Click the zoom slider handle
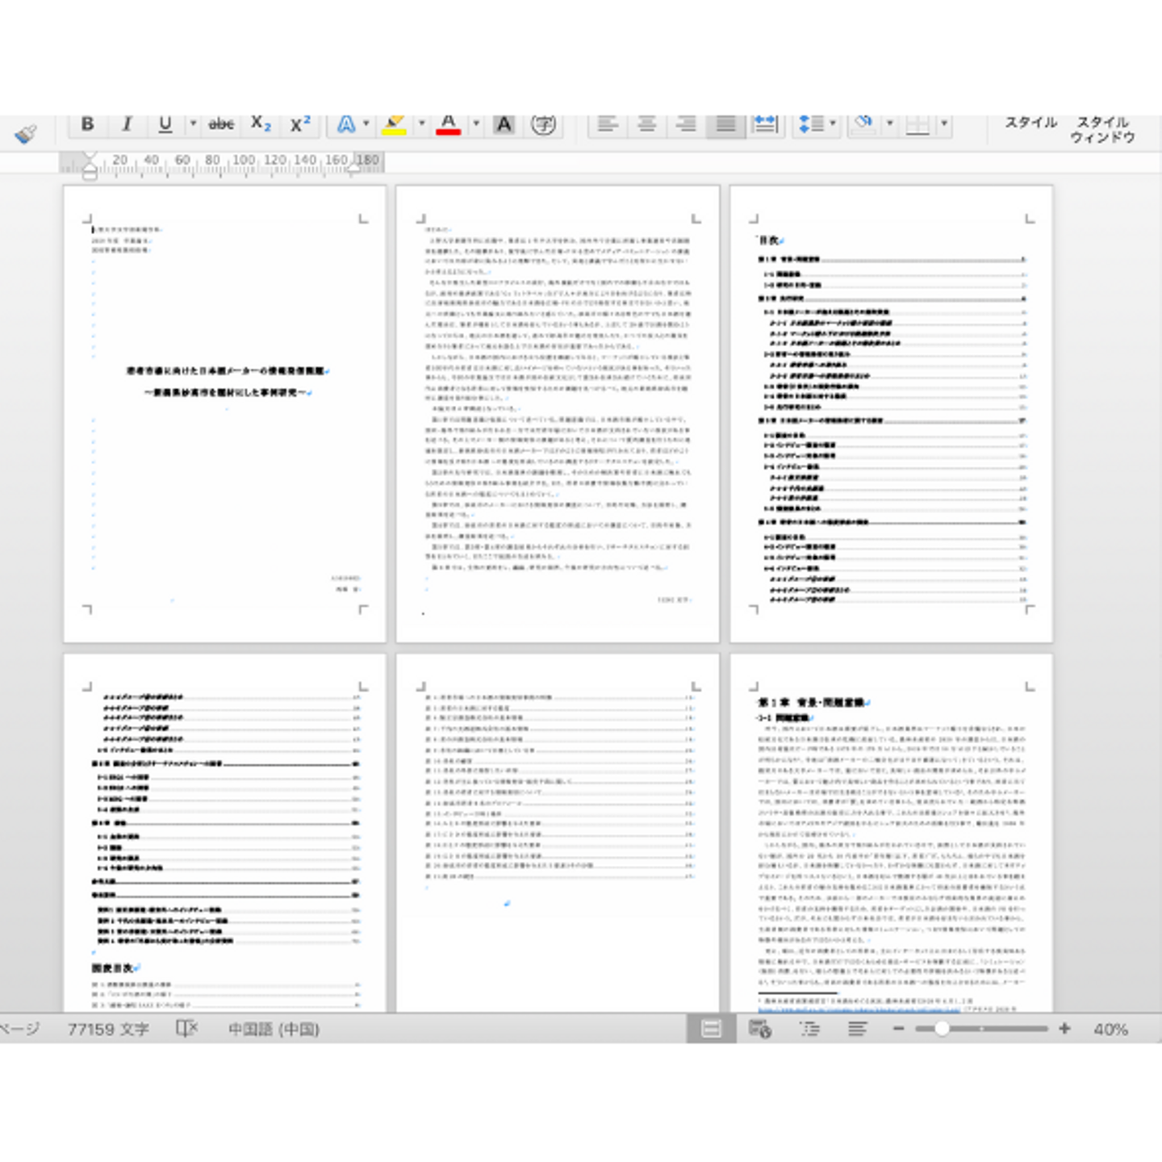This screenshot has height=1162, width=1162. [942, 1029]
